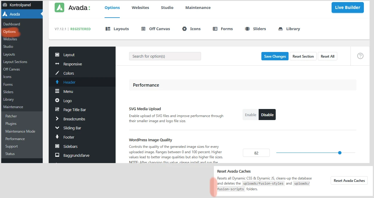Screen dimensions: 374x198
Task: Click the Reset Avada Caches button
Action: 349,180
